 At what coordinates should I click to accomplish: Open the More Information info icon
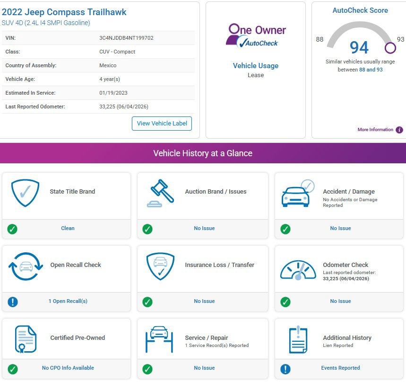(399, 130)
